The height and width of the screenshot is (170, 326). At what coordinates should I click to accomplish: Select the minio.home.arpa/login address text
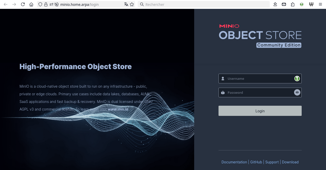(x=79, y=4)
